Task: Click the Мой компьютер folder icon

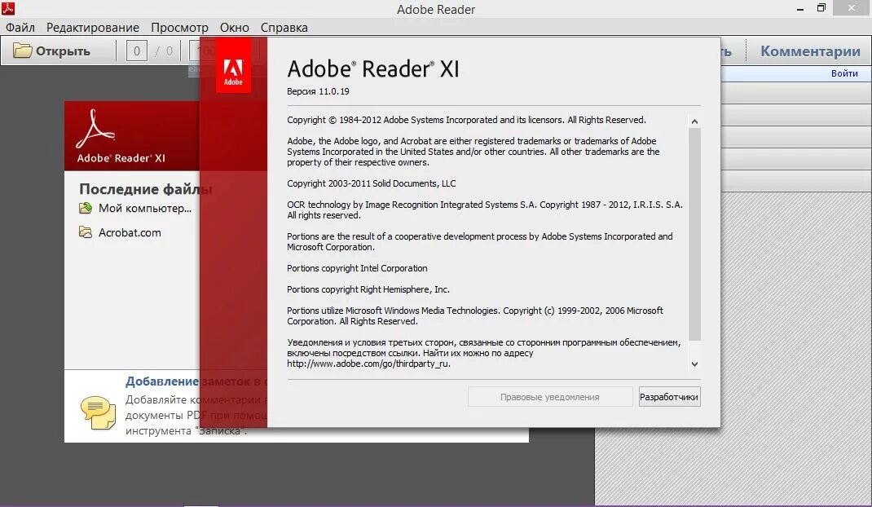Action: click(86, 208)
